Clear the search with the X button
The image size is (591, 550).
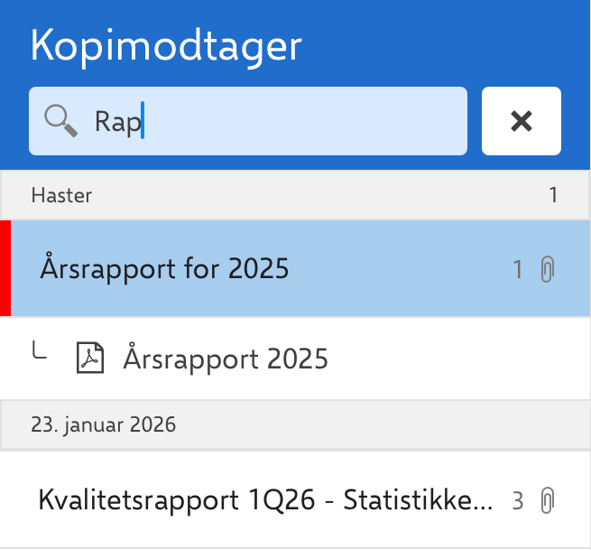click(x=522, y=121)
